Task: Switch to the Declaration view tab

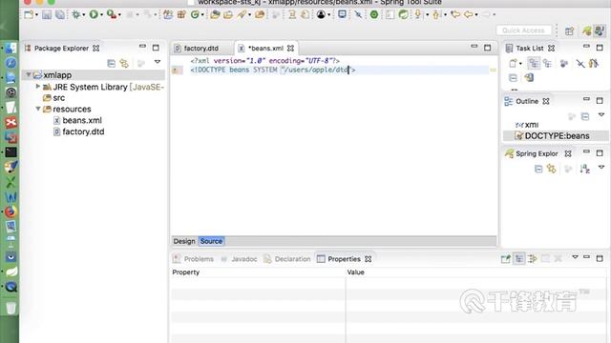Action: coord(287,259)
